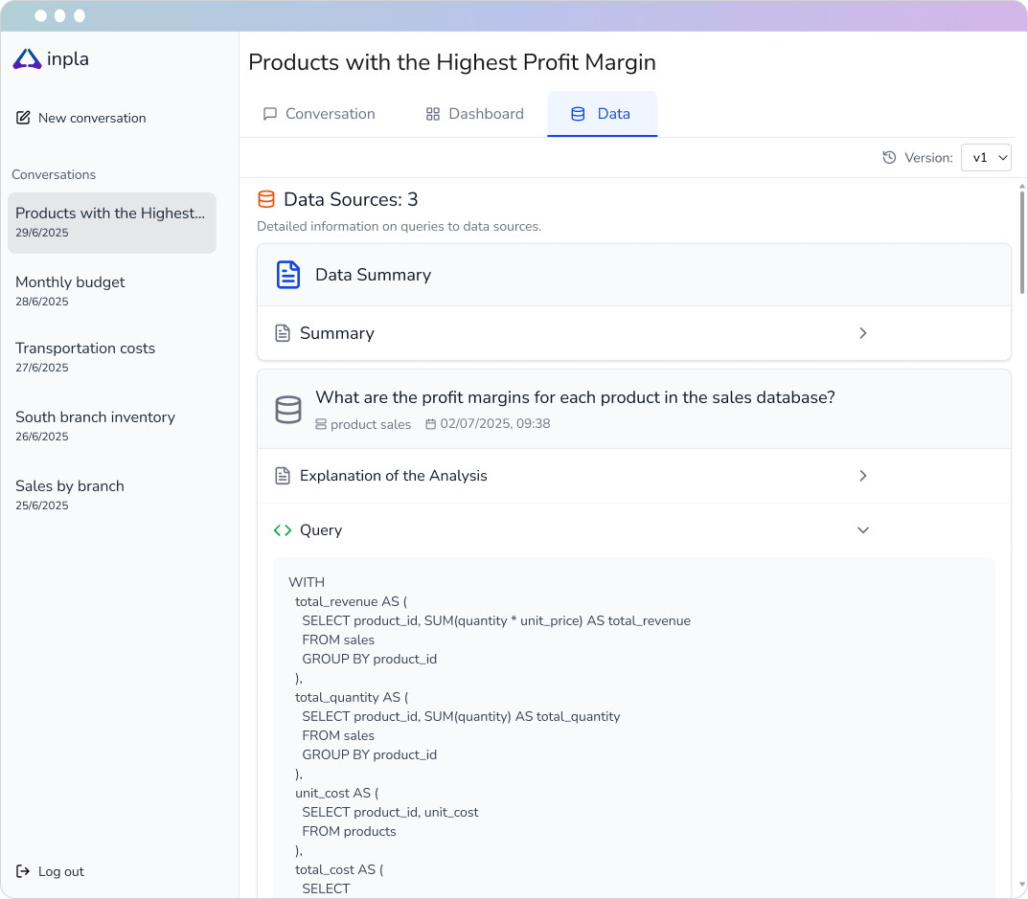Click the page title Products with the Highest Profit Margin
Image resolution: width=1028 pixels, height=899 pixels.
(x=452, y=62)
